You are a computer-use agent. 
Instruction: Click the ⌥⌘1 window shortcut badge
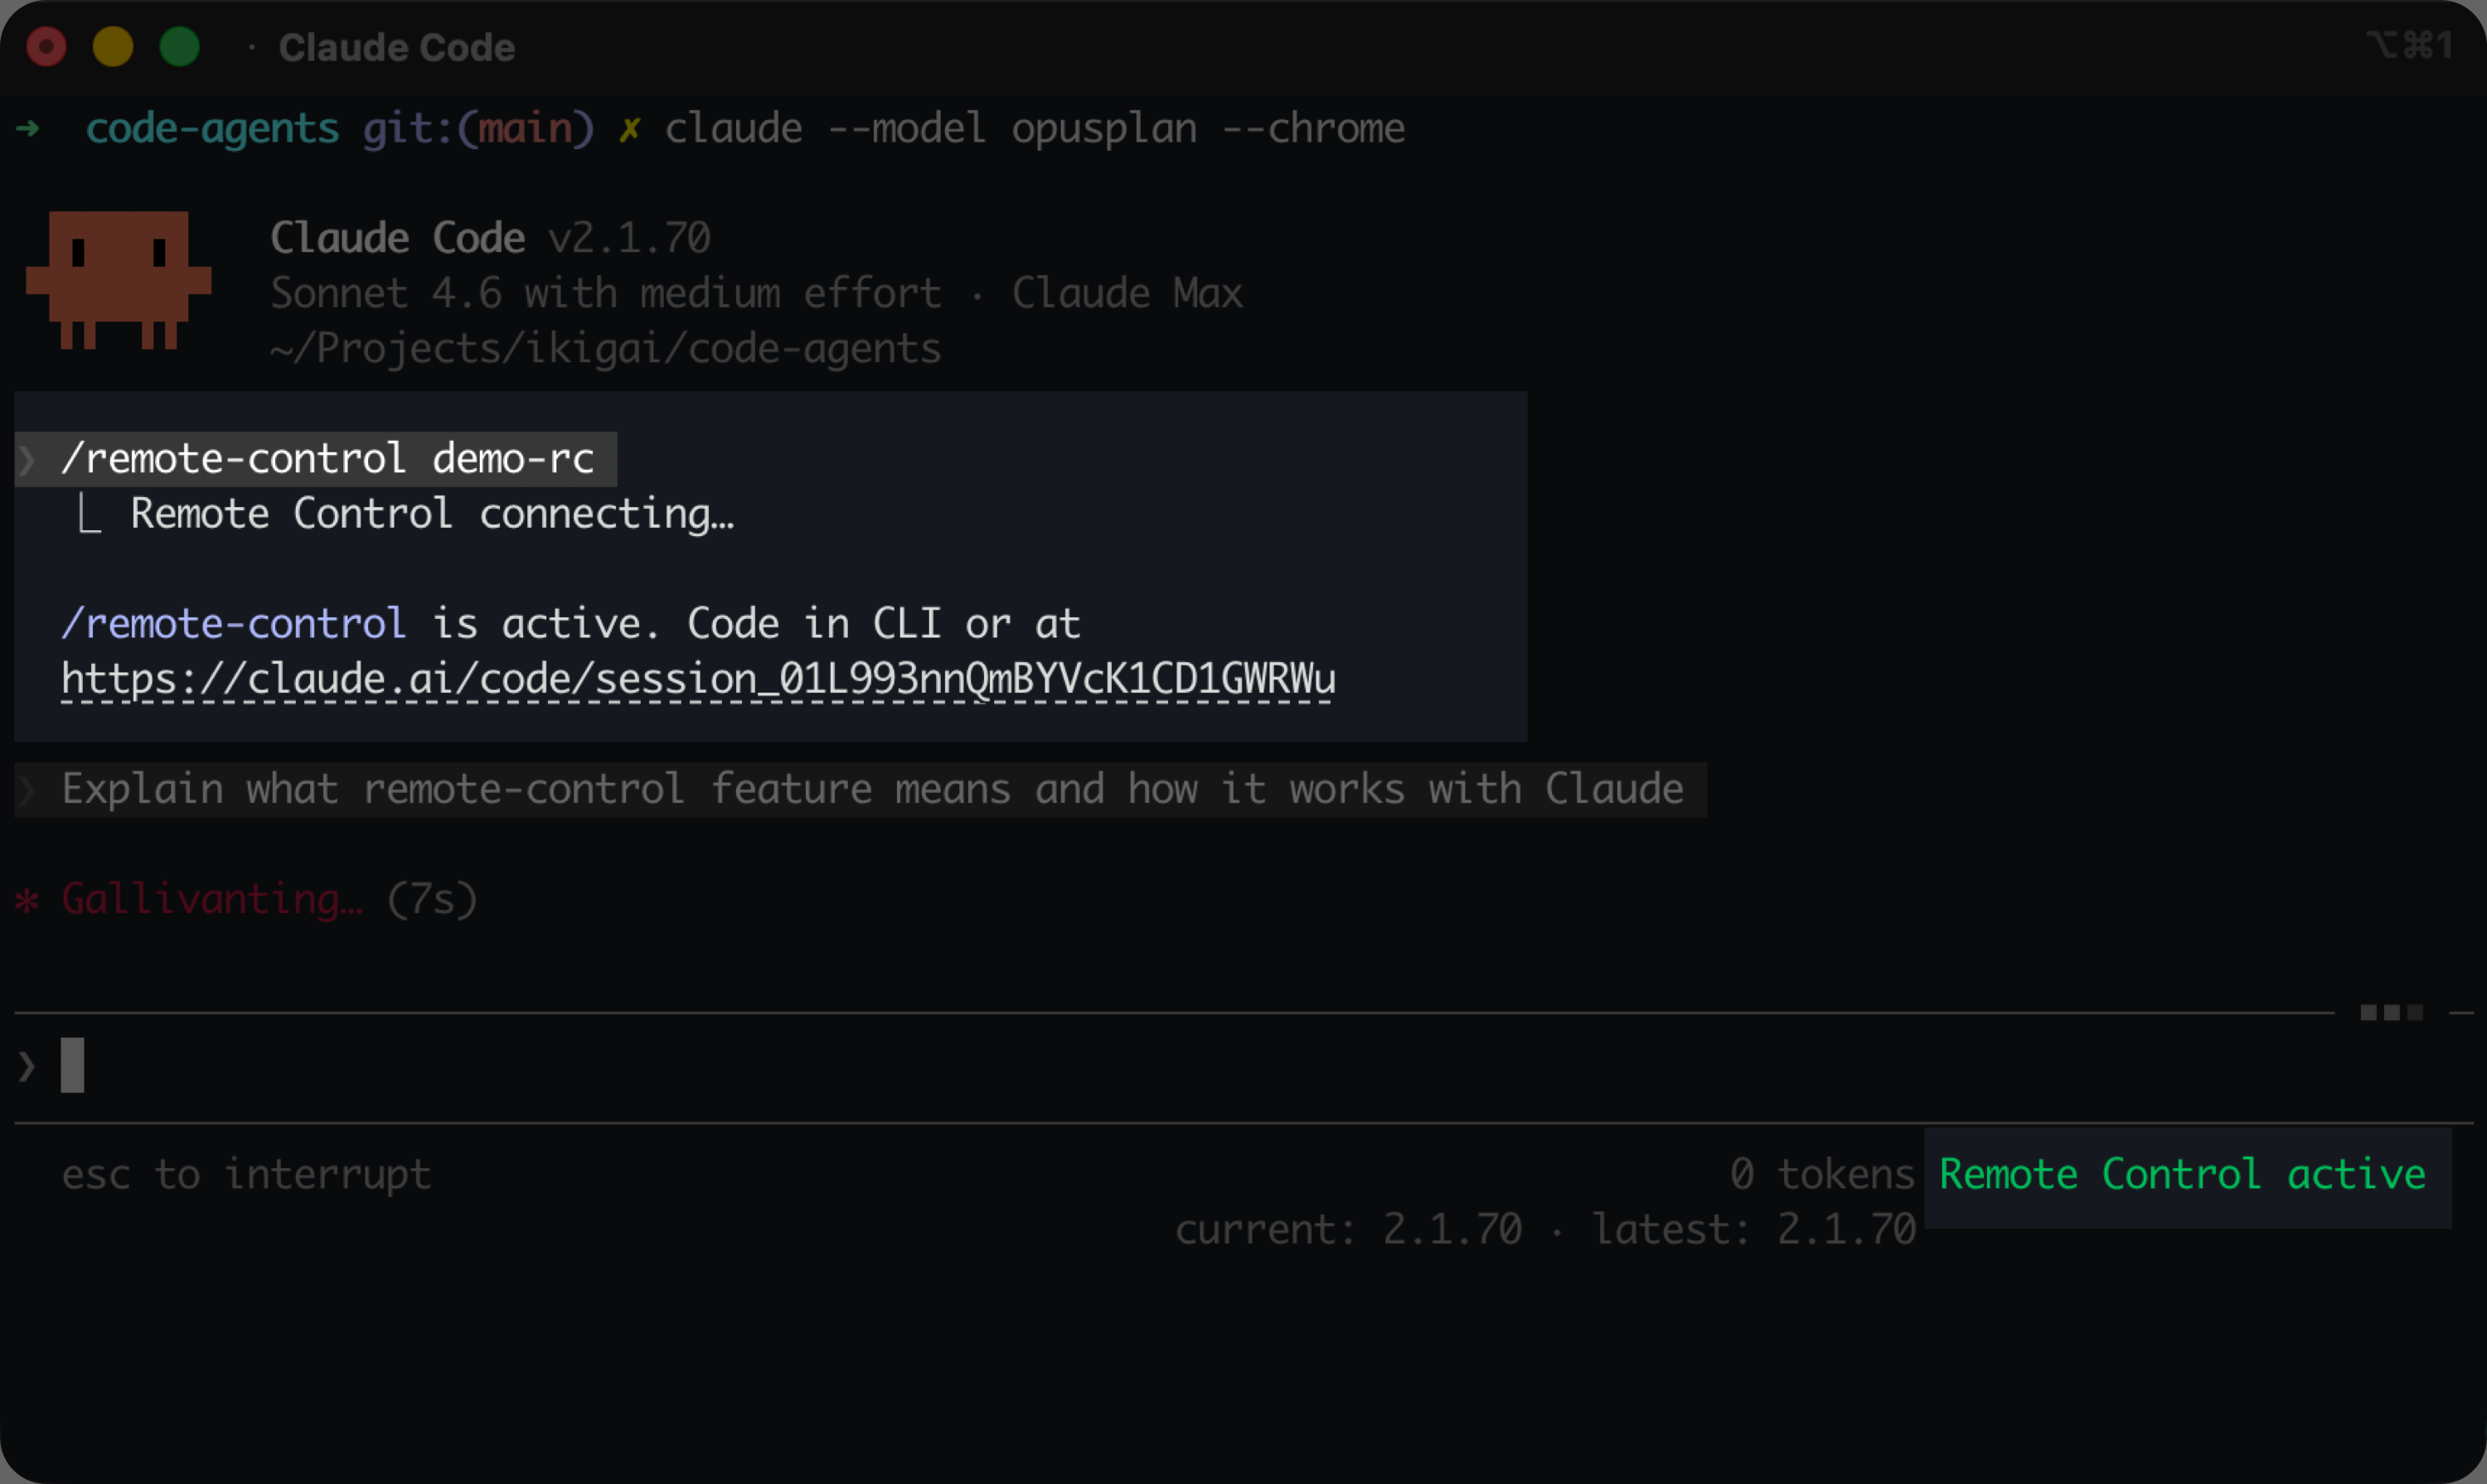pyautogui.click(x=2411, y=45)
